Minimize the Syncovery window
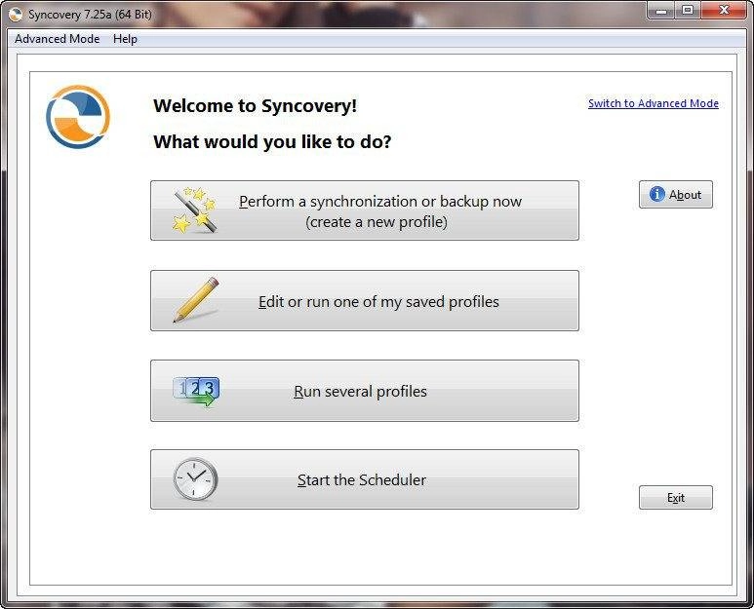This screenshot has width=754, height=609. (x=661, y=10)
